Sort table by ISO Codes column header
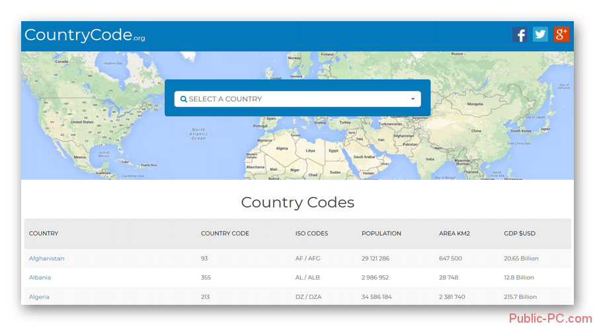Image resolution: width=595 pixels, height=326 pixels. tap(311, 233)
